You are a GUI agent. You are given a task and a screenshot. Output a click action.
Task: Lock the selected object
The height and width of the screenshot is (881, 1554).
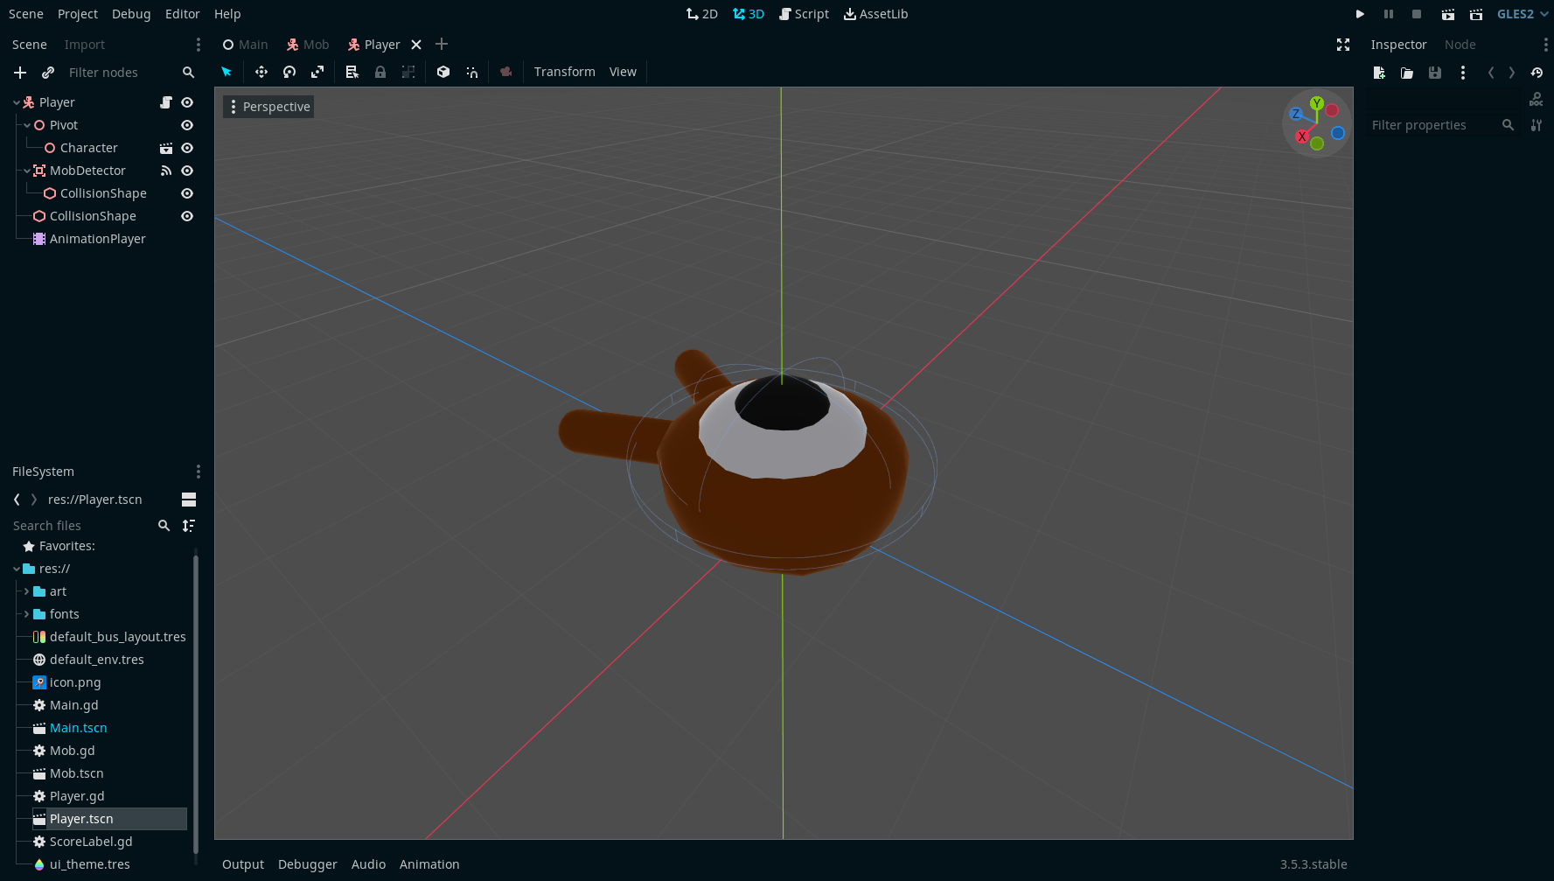380,72
